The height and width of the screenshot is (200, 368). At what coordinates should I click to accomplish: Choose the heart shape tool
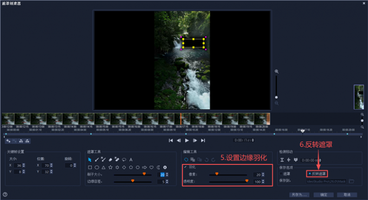152,168
